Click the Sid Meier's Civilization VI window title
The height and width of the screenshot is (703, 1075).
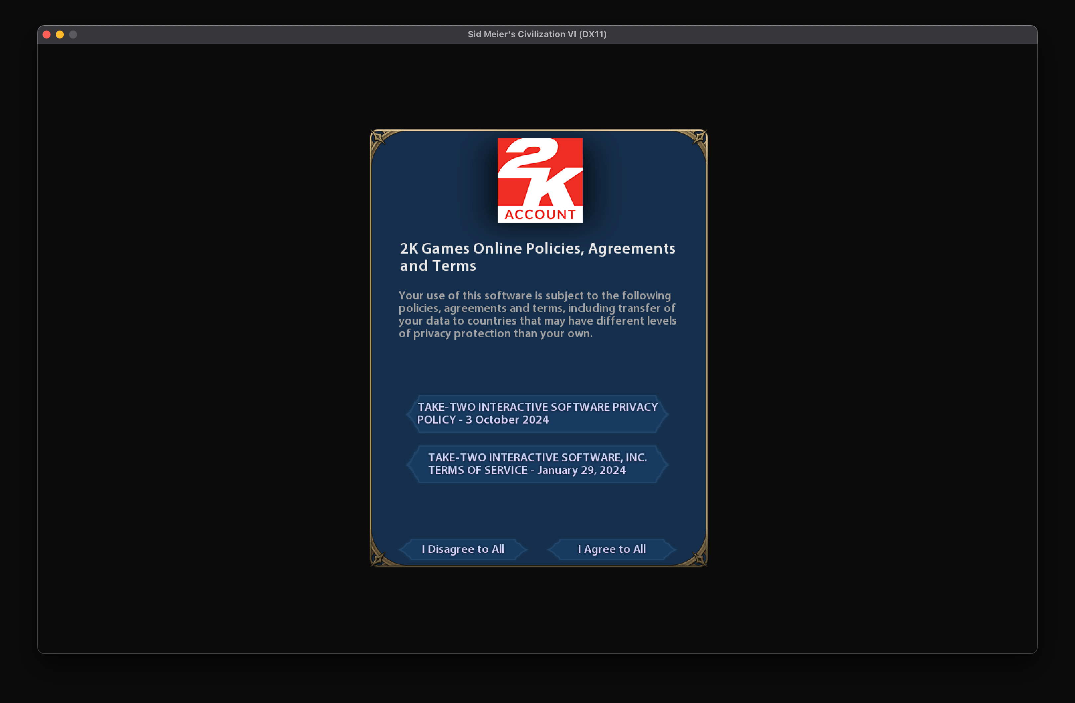[x=537, y=34]
